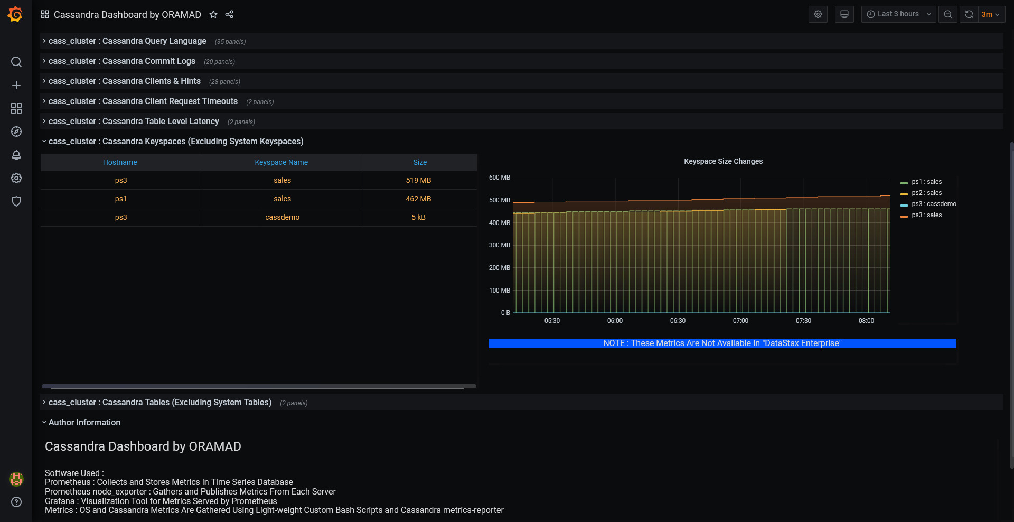Click sales keyspace cell in ps1 row
1014x522 pixels.
pos(283,199)
